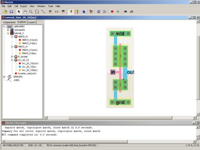Select the Measure ruler tool
Image resolution: width=200 pixels, height=150 pixels.
43,12
